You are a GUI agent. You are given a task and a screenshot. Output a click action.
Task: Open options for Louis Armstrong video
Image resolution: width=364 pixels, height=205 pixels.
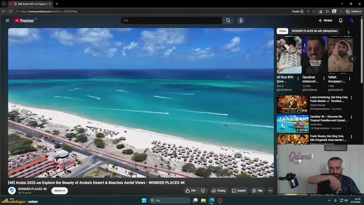coord(351,98)
